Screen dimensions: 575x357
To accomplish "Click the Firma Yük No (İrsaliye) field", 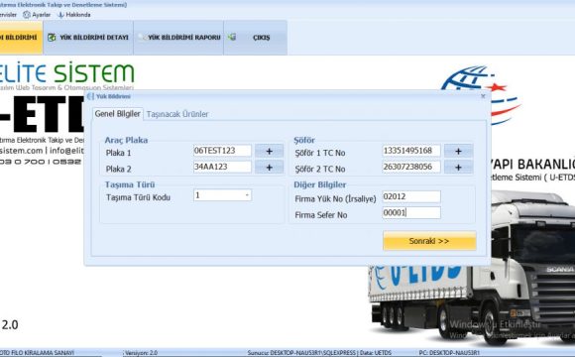I will click(411, 196).
